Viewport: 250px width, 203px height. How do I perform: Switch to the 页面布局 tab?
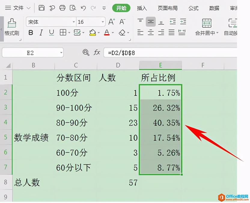coord(168,8)
